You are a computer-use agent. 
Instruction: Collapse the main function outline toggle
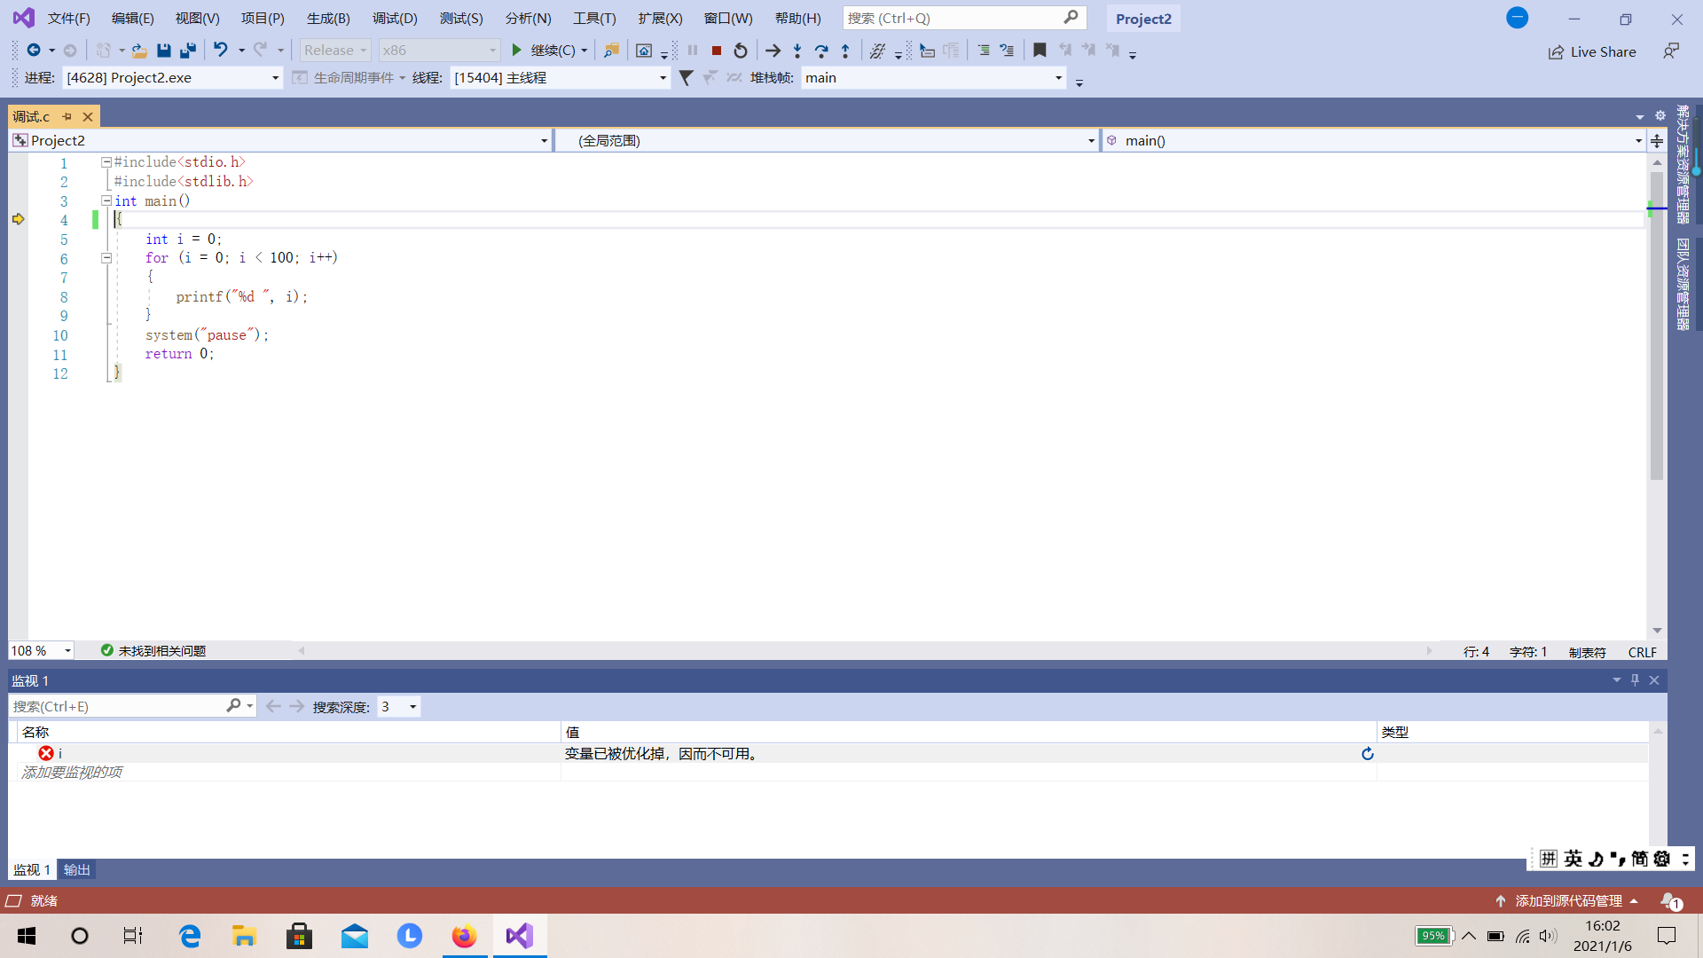pyautogui.click(x=106, y=200)
